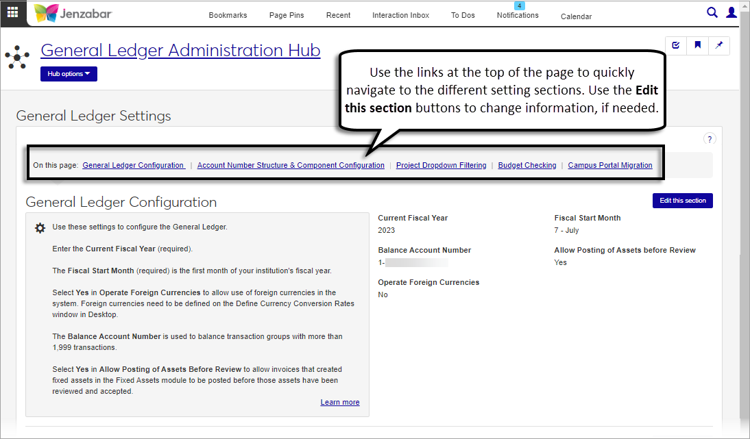Click the Edit this section button
750x439 pixels.
683,201
